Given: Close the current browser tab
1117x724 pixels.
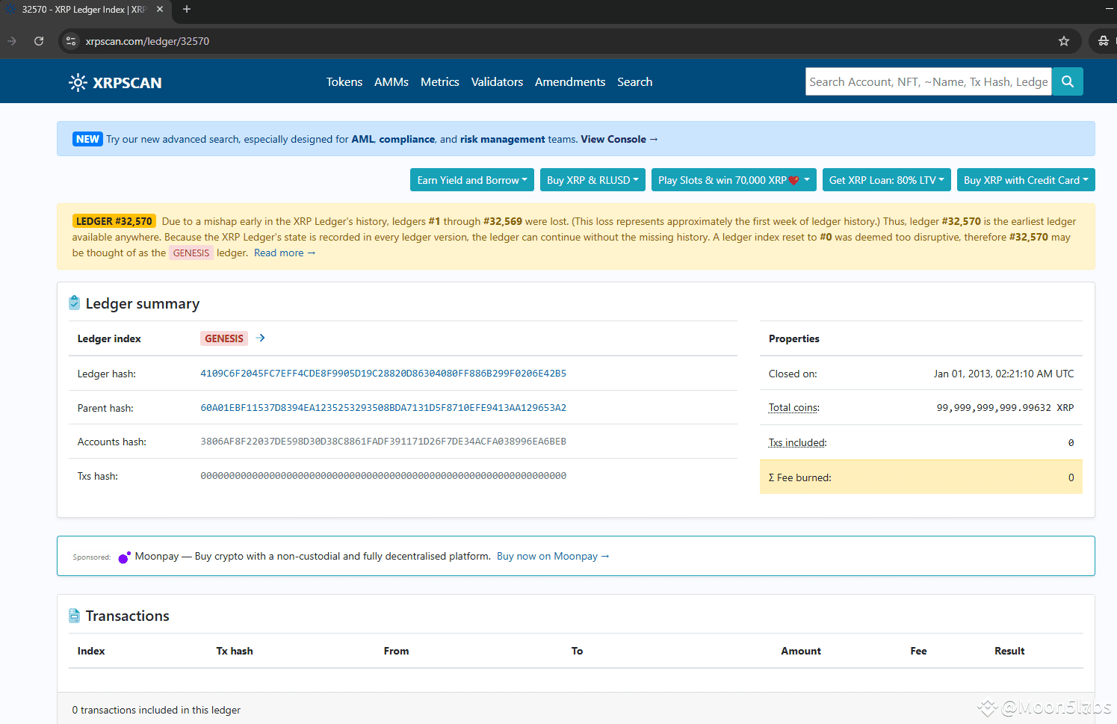Looking at the screenshot, I should click(x=160, y=10).
